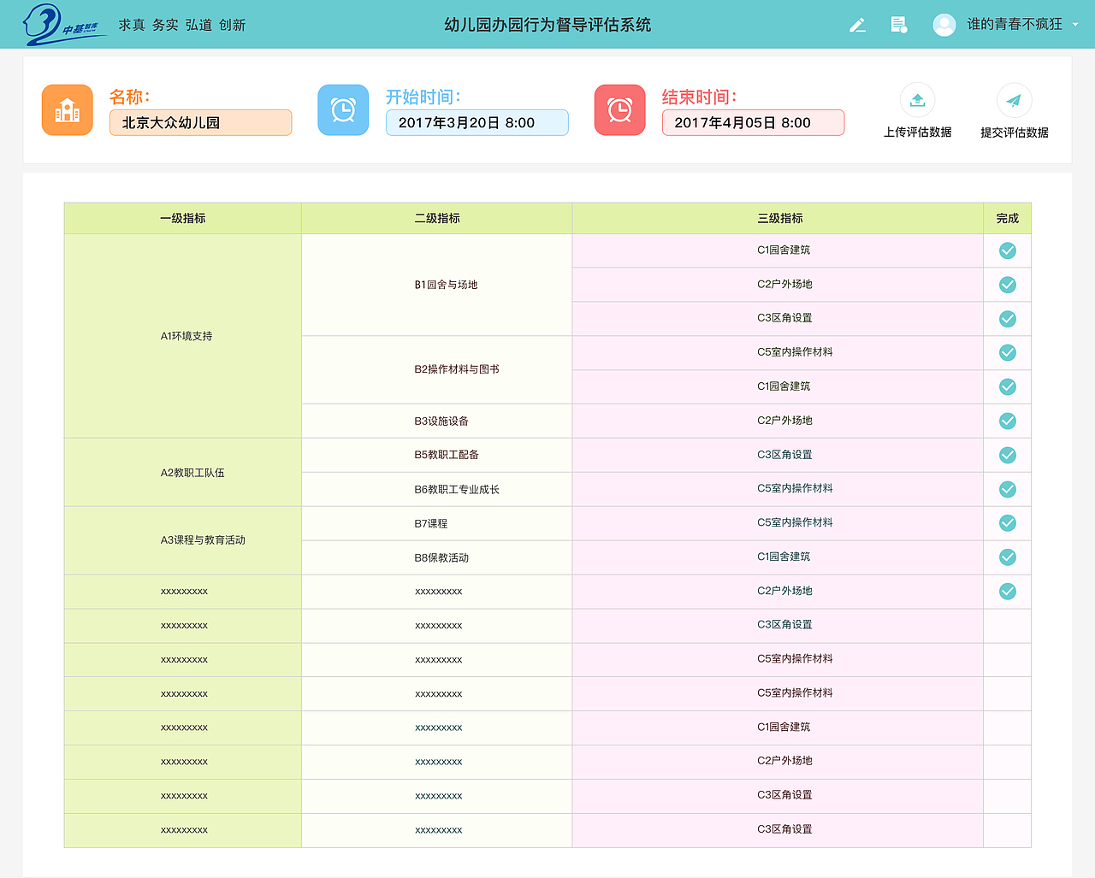Click the user avatar circle in the header
Image resolution: width=1095 pixels, height=878 pixels.
(944, 25)
